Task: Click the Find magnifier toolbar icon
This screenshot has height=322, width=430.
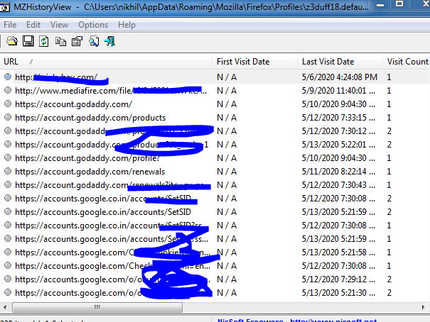Action: pos(94,42)
